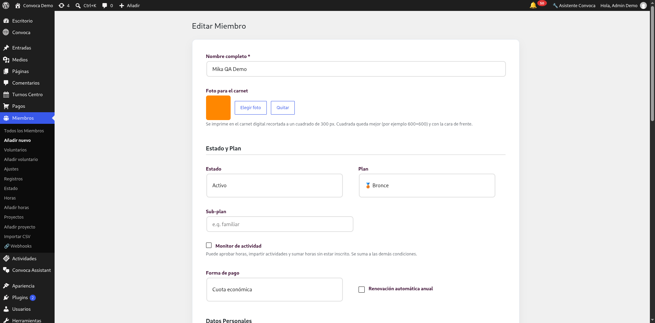Click the updates refresh icon
Viewport: 655px width, 323px height.
[x=61, y=5]
